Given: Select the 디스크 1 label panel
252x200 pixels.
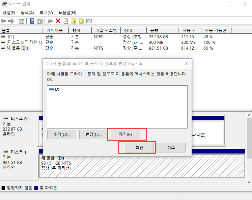Looking at the screenshot, I should coord(19,163).
